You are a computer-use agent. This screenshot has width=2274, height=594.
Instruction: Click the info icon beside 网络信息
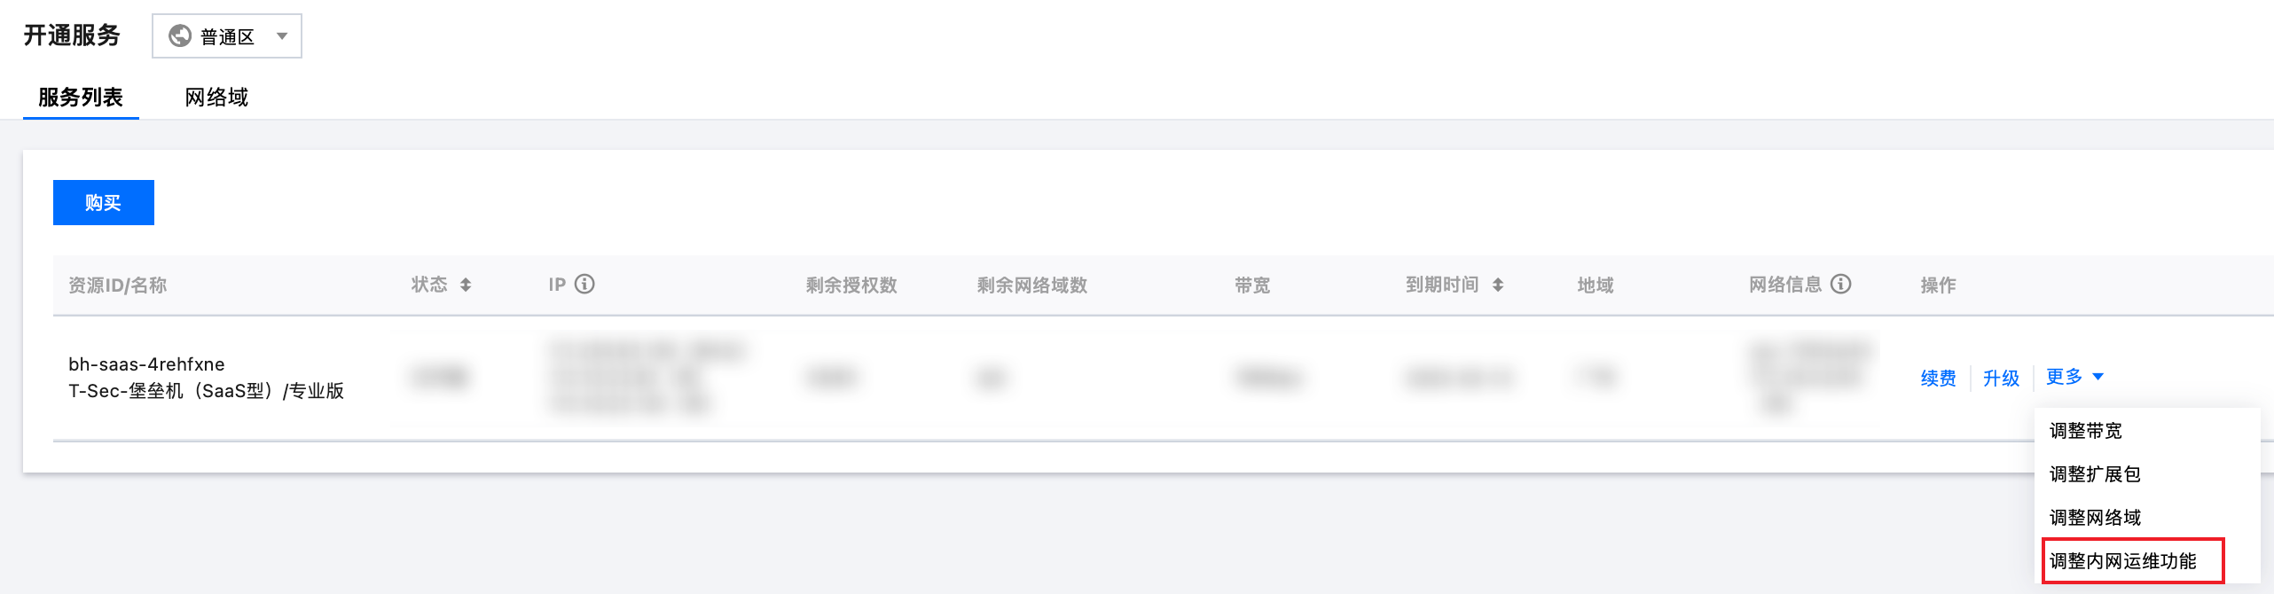(x=1841, y=284)
